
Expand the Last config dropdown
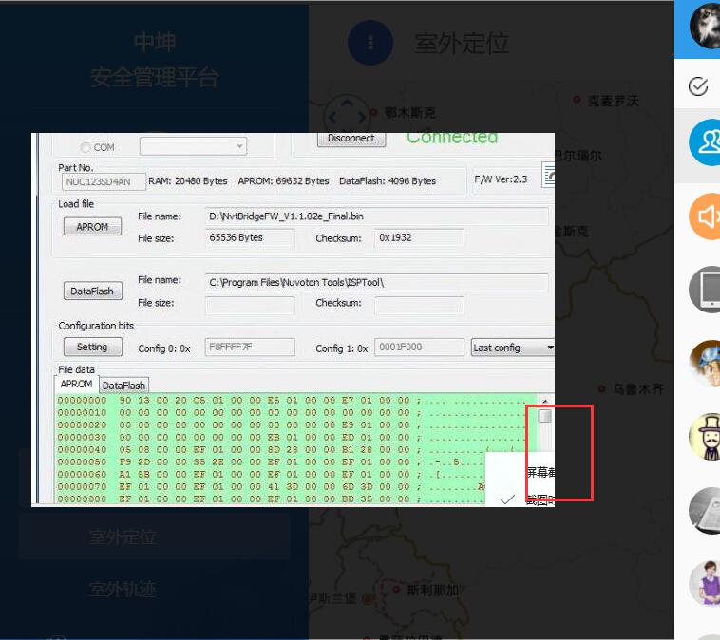[513, 348]
